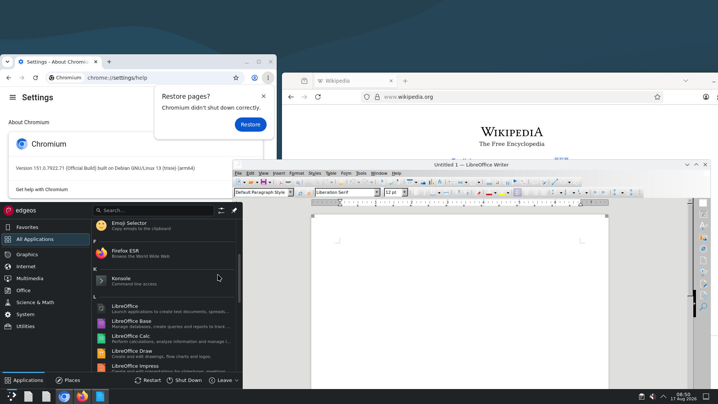Image resolution: width=718 pixels, height=404 pixels.
Task: Open Writer File menu
Action: (238, 173)
